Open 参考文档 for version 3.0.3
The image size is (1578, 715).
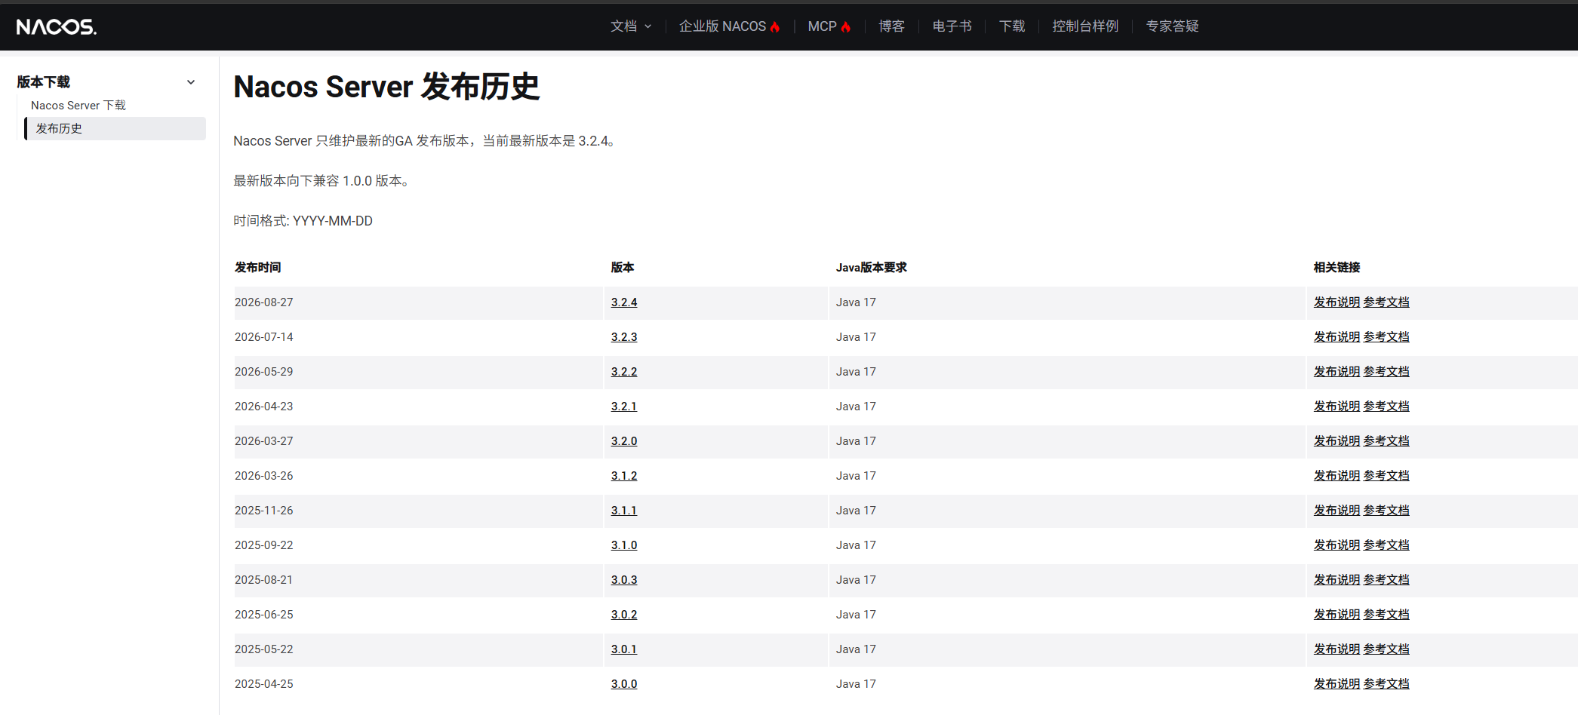pos(1386,580)
